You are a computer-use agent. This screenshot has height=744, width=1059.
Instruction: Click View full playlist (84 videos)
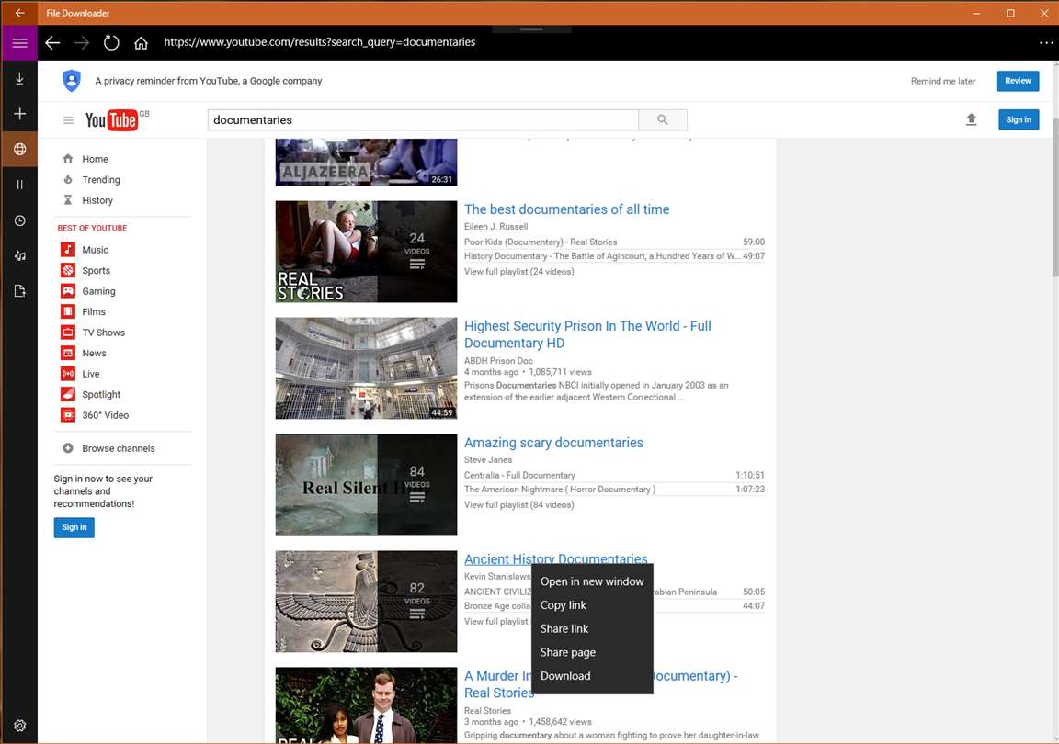coord(518,504)
